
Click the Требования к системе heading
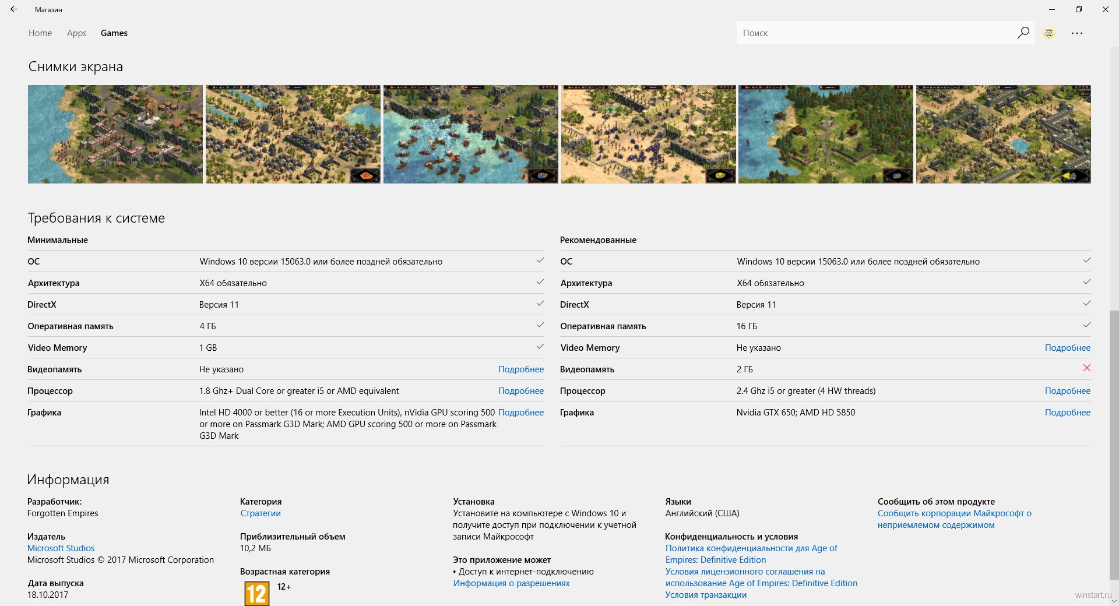96,218
